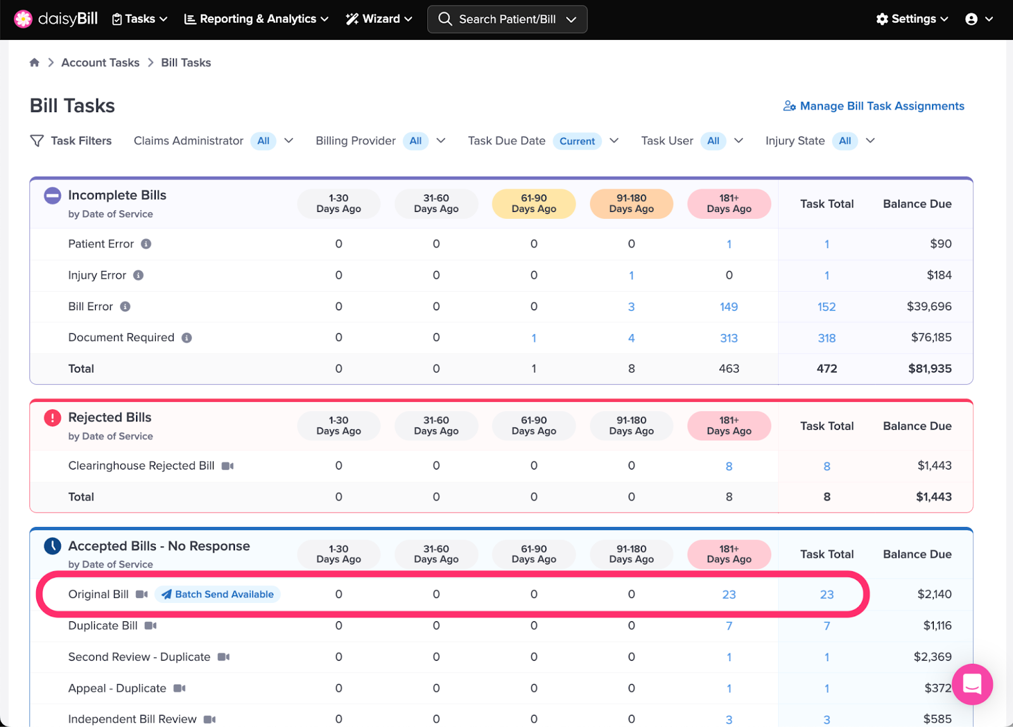
Task: Open the chat widget bubble
Action: [x=972, y=684]
